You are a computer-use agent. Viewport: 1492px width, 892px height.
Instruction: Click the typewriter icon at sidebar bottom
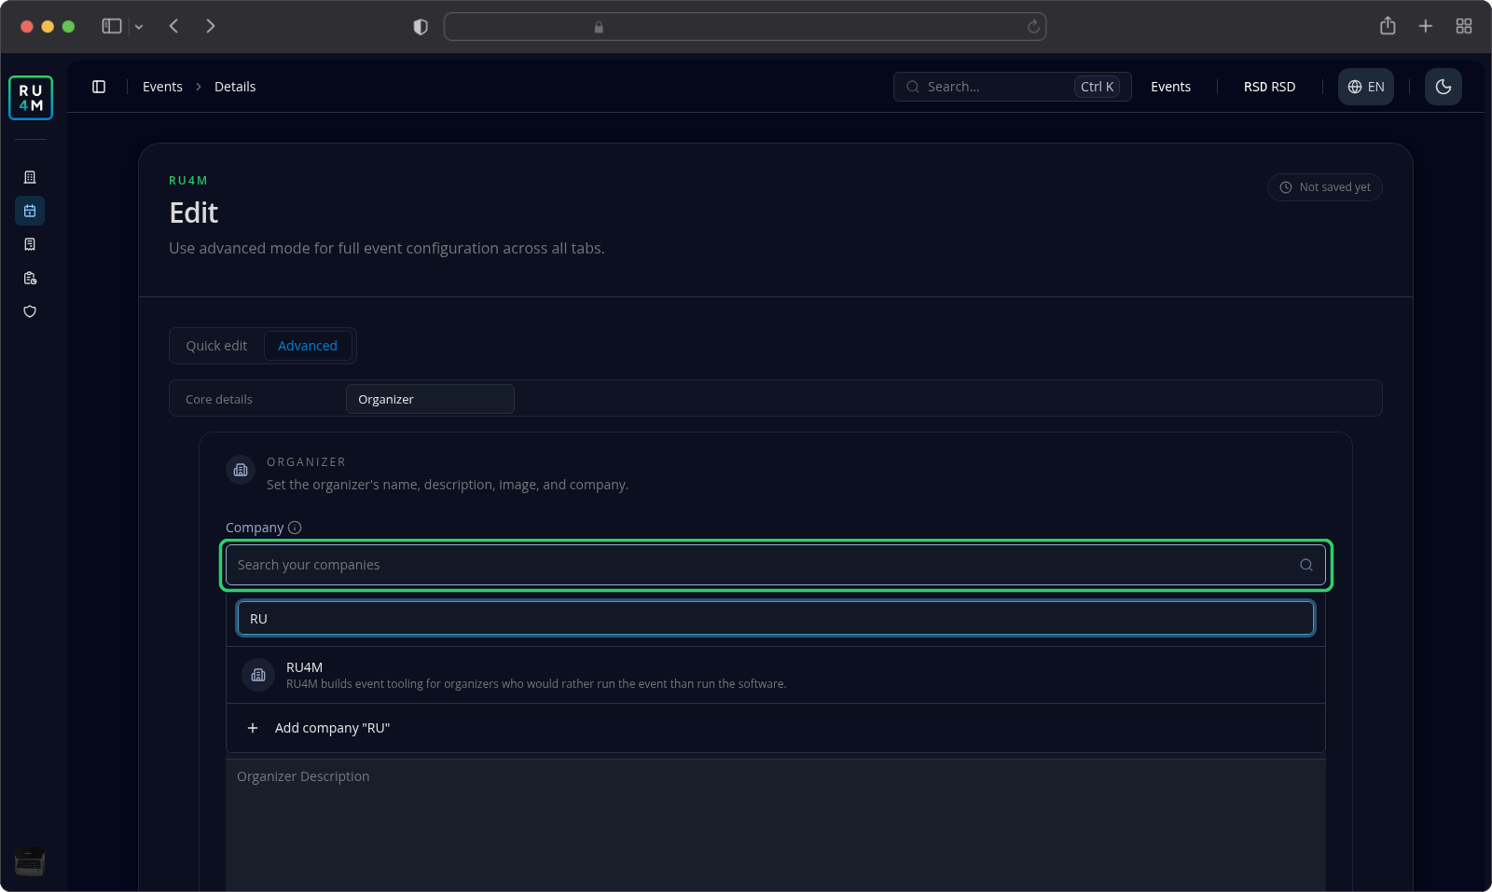(x=30, y=862)
